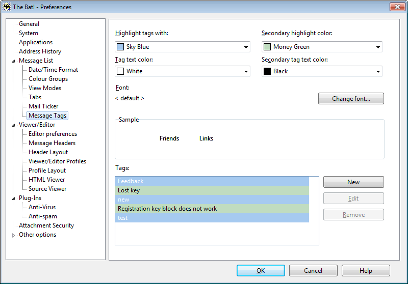Click the Change font button
This screenshot has height=284, width=408.
point(351,99)
